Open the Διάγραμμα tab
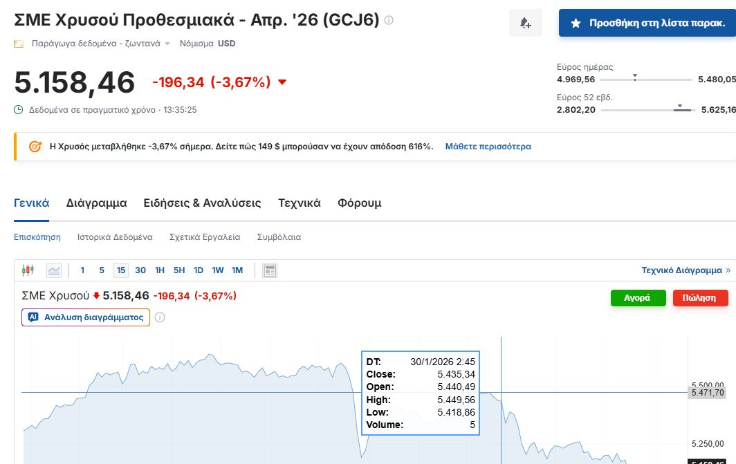Screen dimensions: 736x464 pyautogui.click(x=96, y=203)
